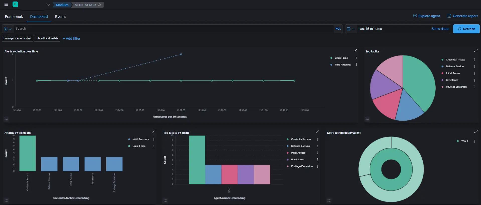This screenshot has height=205, width=481.
Task: Toggle Credential Access series in Top tactics legend
Action: [x=455, y=60]
